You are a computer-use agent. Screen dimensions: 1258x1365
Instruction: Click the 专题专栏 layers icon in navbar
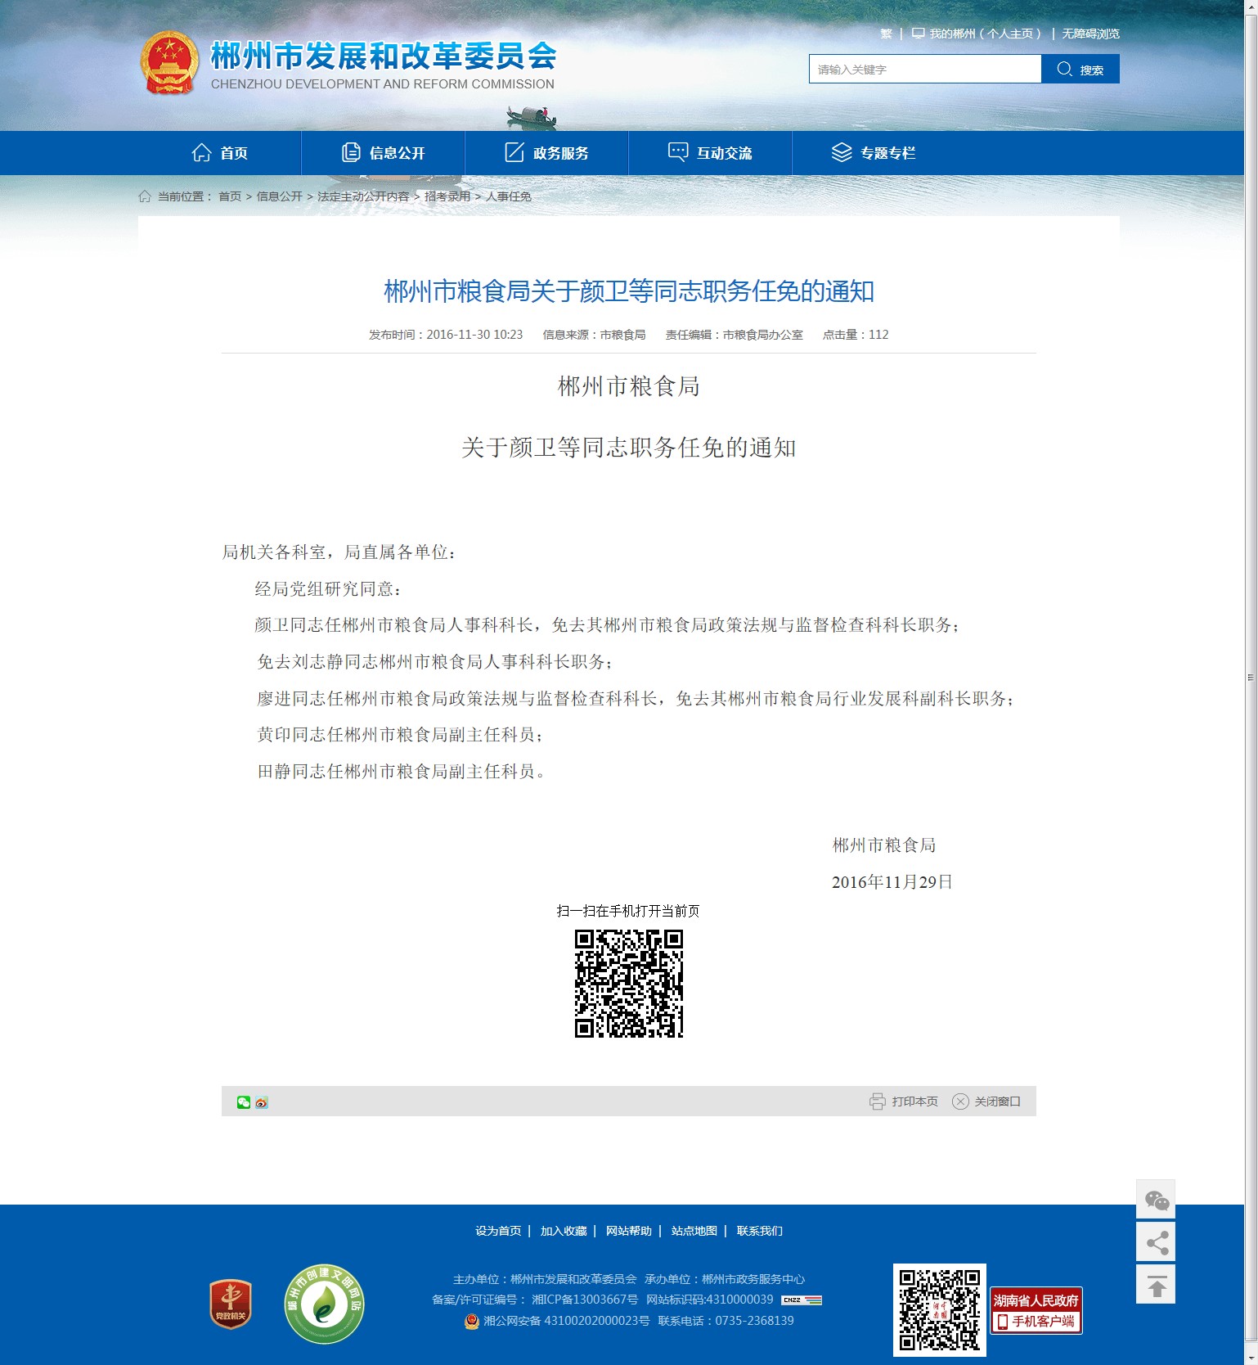coord(842,152)
